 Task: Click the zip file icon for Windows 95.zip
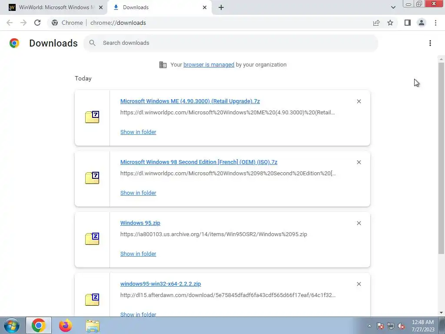tap(92, 239)
